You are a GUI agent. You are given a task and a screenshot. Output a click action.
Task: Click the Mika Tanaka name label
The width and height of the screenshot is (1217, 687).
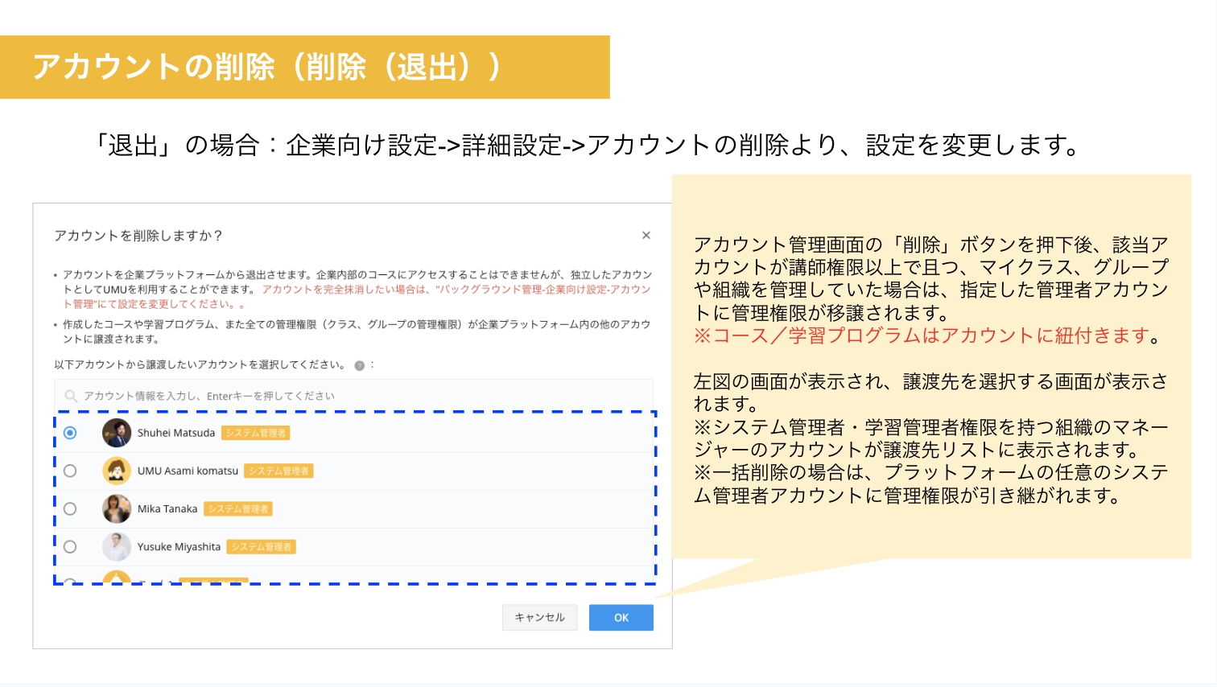click(167, 509)
